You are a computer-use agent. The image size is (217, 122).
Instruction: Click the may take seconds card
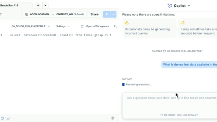tap(198, 28)
